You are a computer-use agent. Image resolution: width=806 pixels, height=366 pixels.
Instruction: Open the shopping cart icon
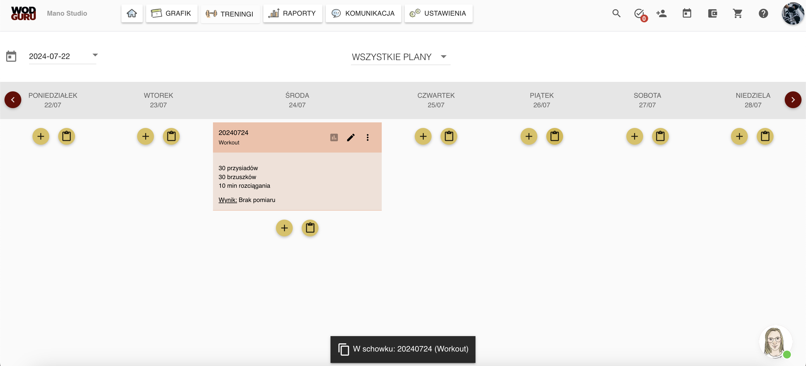pos(738,13)
